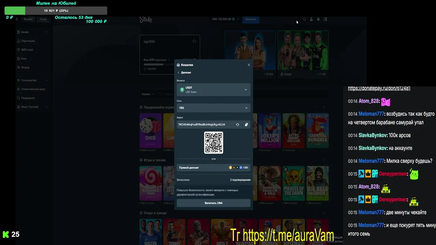Image resolution: width=436 pixels, height=245 pixels.
Task: Open Joker's Million game thumbnail
Action: click(x=270, y=131)
